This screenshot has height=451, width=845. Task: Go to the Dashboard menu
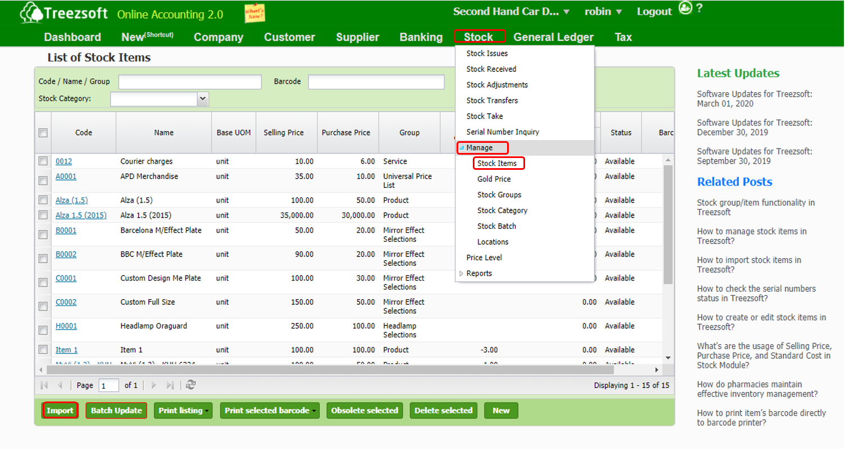point(73,37)
